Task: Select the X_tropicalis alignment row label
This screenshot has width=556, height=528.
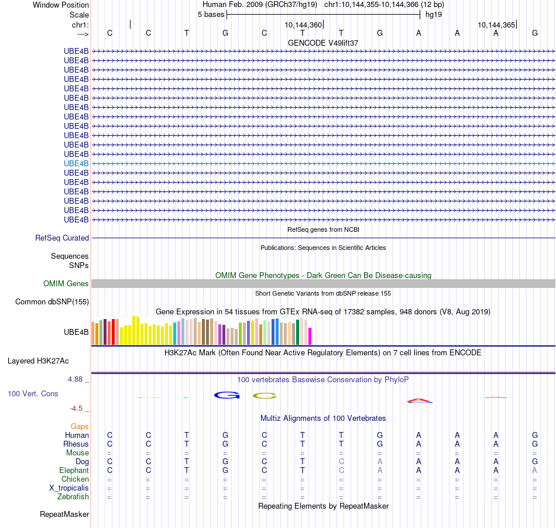Action: tap(69, 488)
